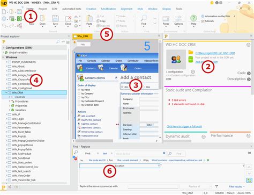This screenshot has width=254, height=195.
Task: Open the Project ribbon tab
Action: coord(42,9)
